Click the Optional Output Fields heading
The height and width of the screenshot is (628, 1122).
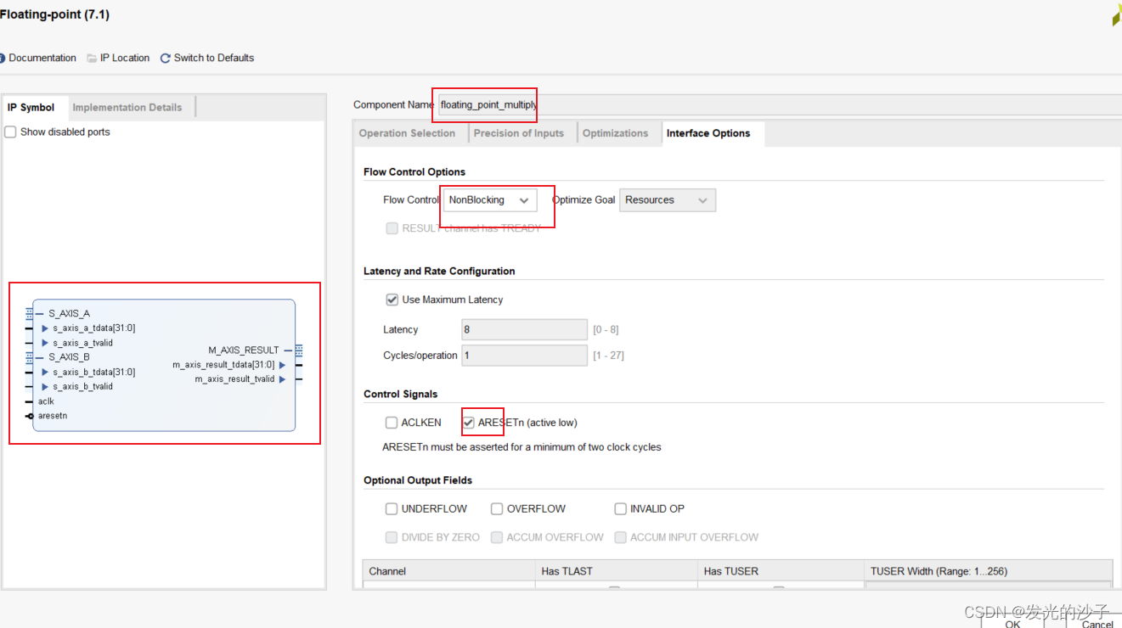(418, 480)
